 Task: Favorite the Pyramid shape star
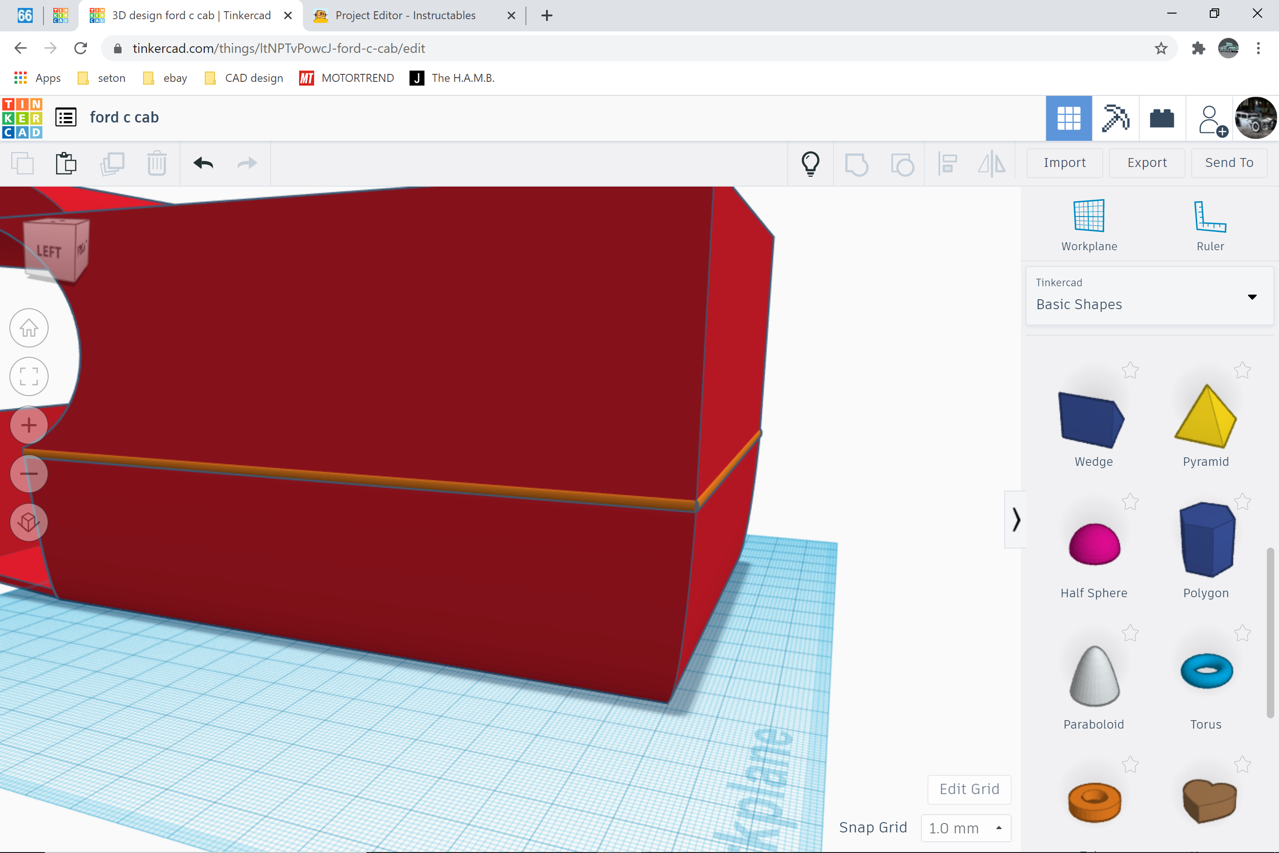[1242, 370]
